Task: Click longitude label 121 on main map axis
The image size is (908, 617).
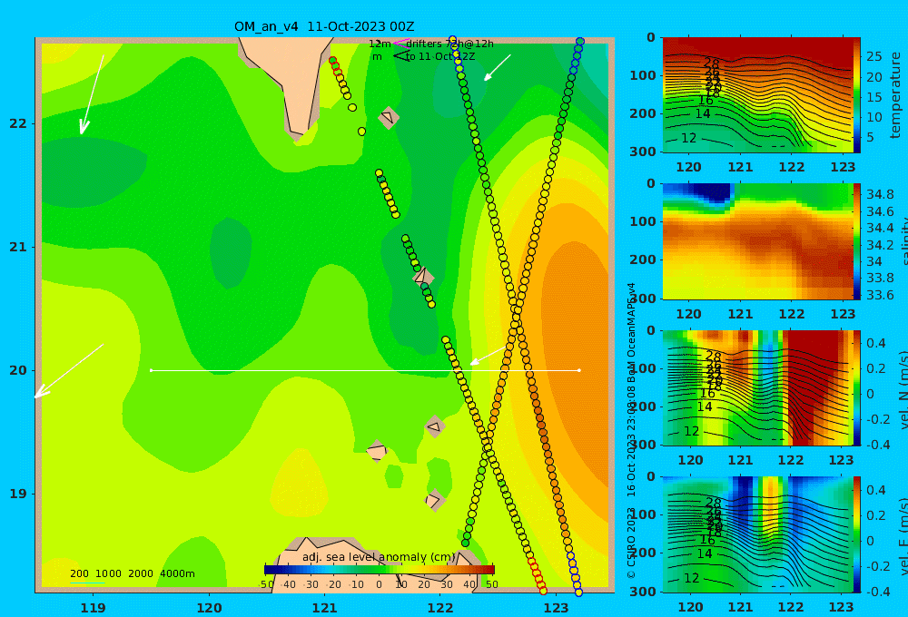Action: click(x=325, y=608)
